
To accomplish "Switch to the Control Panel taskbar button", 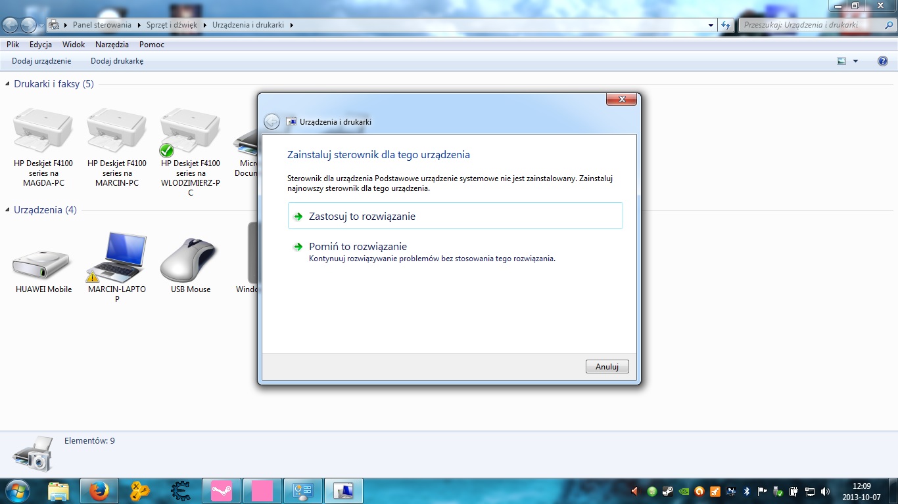I will [x=303, y=491].
